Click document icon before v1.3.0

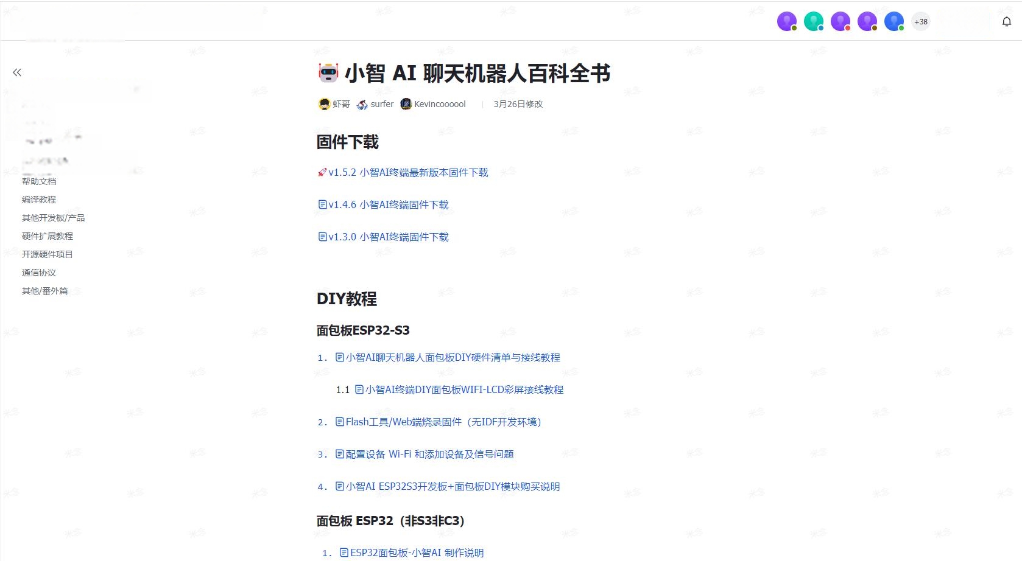(x=323, y=237)
